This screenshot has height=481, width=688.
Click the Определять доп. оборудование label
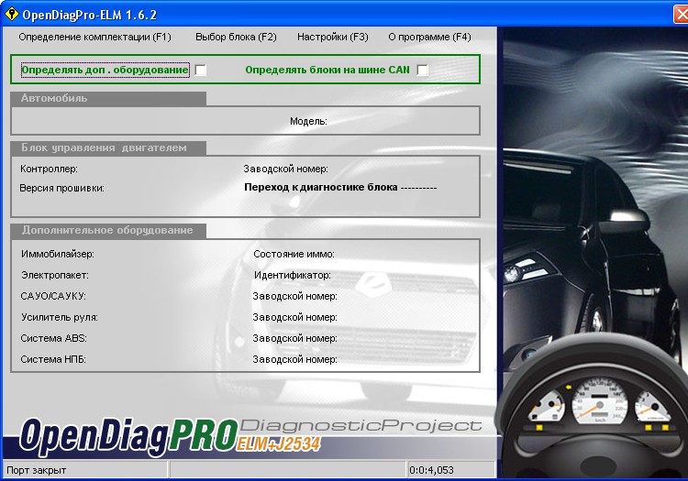pyautogui.click(x=105, y=71)
